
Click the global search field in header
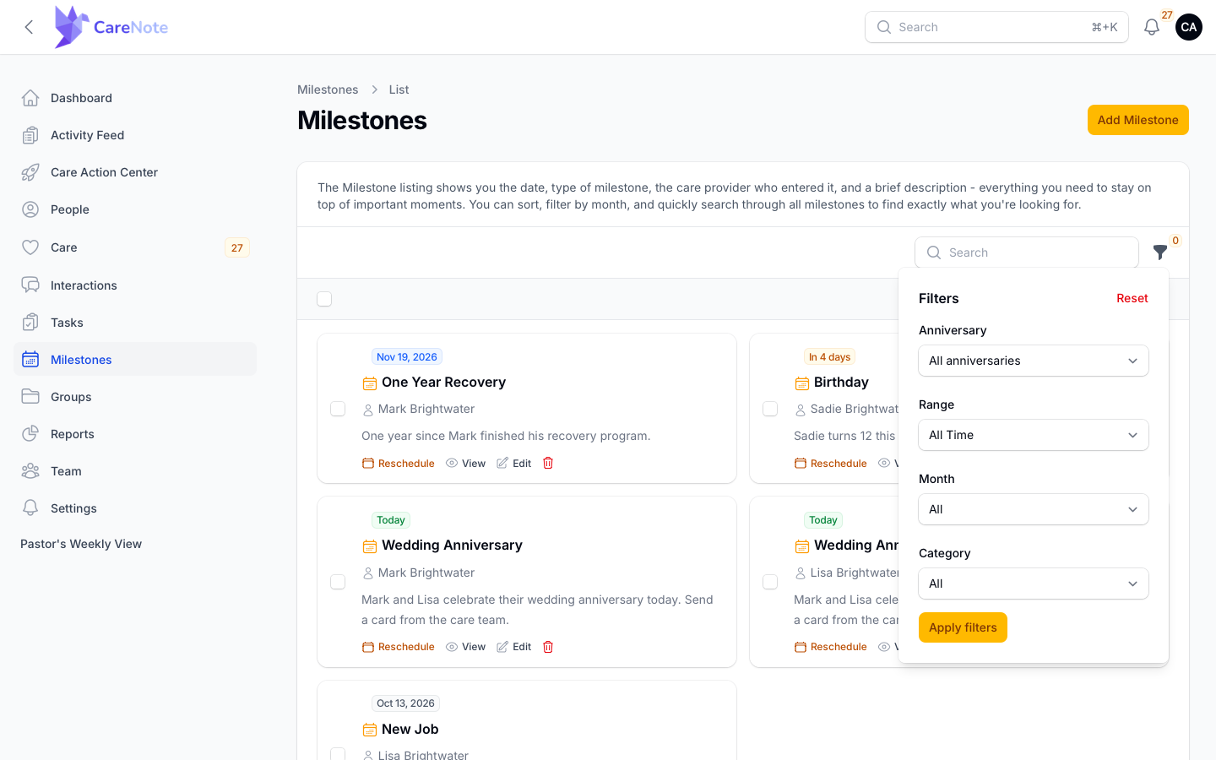[x=996, y=27]
